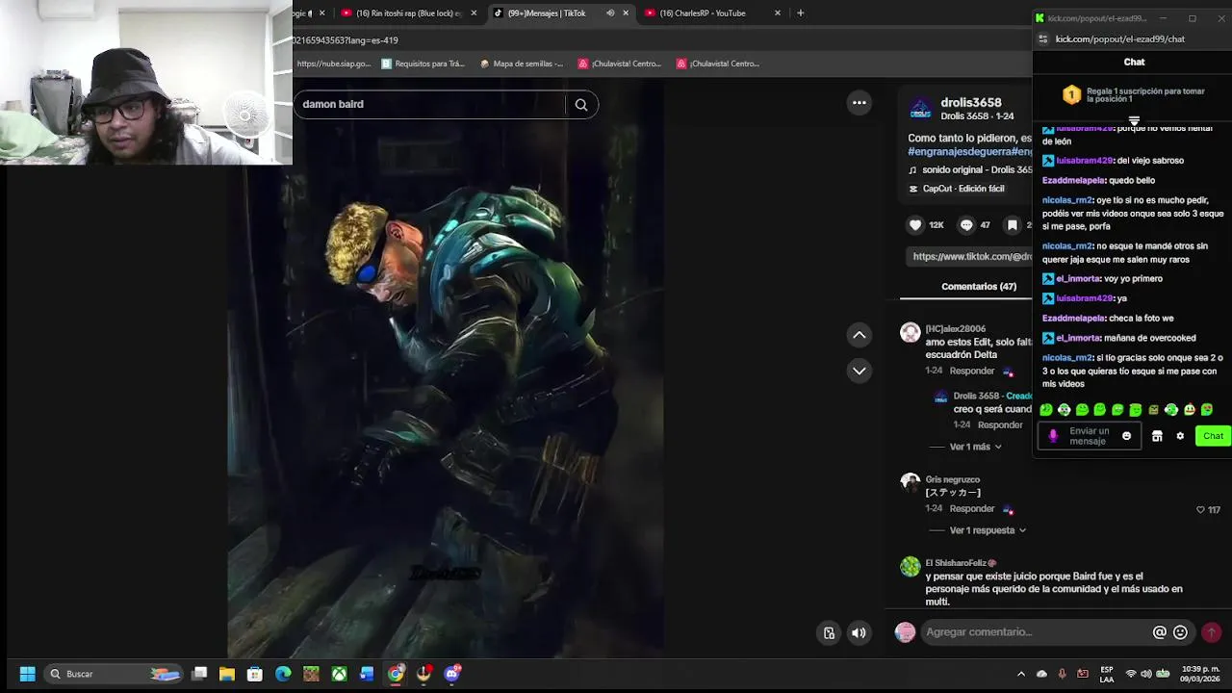1232x693 pixels.
Task: Open the Windows Start menu
Action: coord(28,674)
